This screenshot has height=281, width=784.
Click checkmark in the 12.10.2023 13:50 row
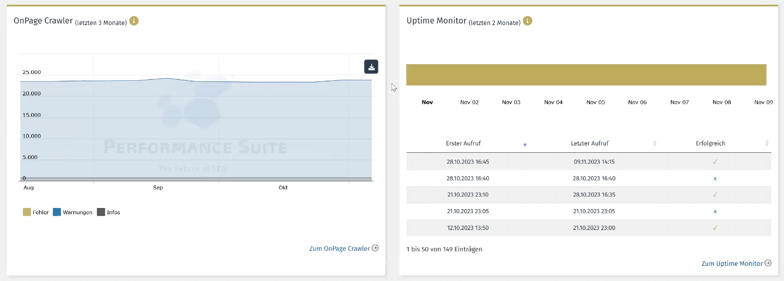tap(715, 228)
